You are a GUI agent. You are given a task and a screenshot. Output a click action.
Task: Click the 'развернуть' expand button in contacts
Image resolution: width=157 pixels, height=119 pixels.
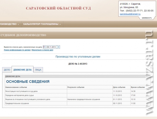[147, 18]
